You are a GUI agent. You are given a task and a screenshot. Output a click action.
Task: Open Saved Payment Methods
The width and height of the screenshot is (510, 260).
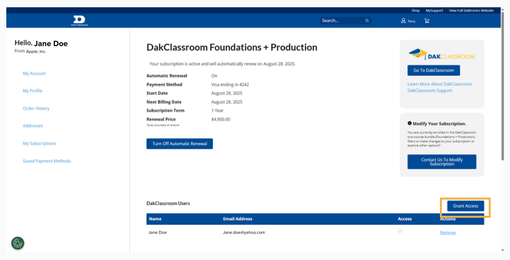[x=47, y=161]
